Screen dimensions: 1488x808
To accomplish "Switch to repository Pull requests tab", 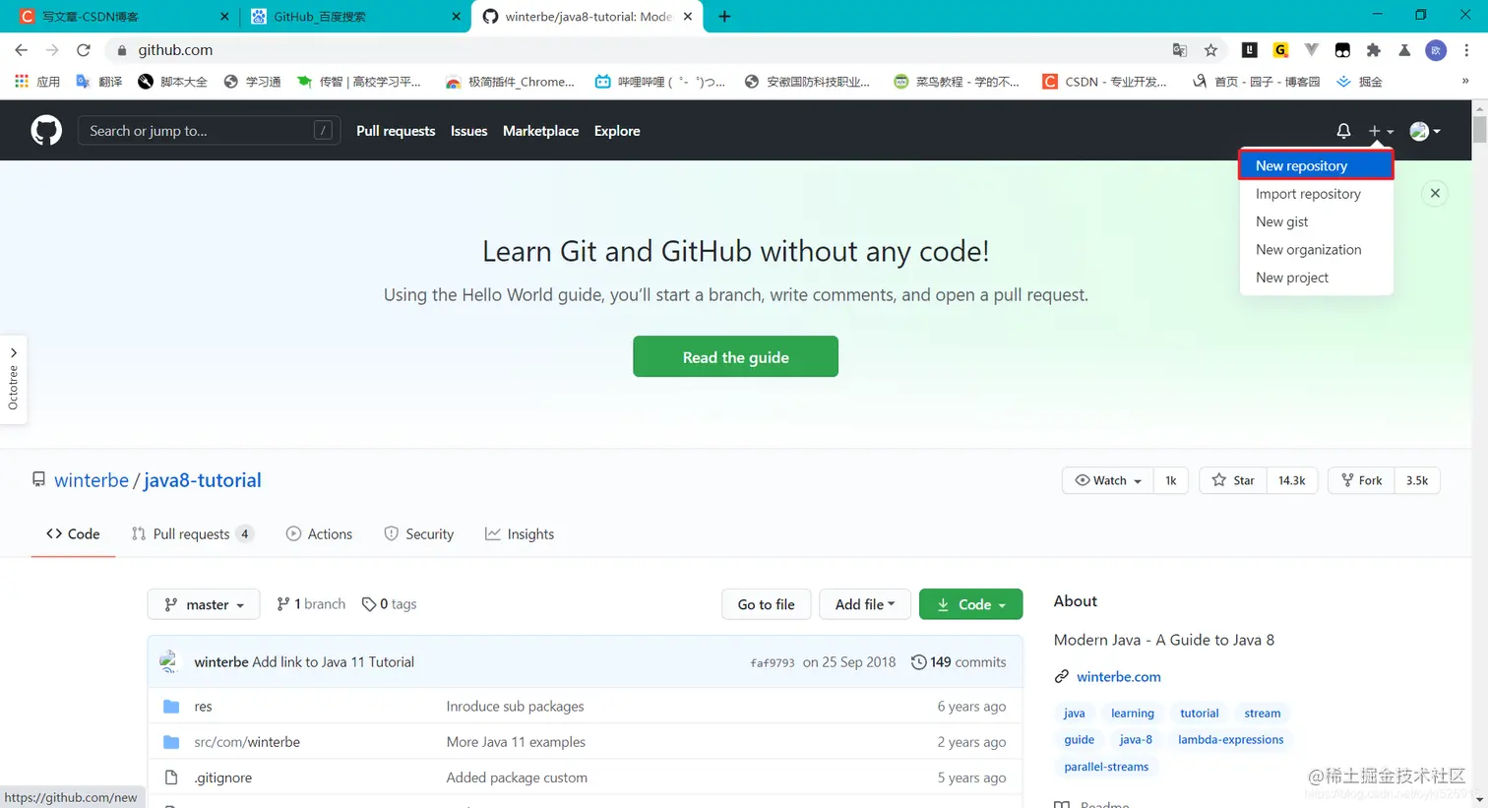I will (x=192, y=533).
